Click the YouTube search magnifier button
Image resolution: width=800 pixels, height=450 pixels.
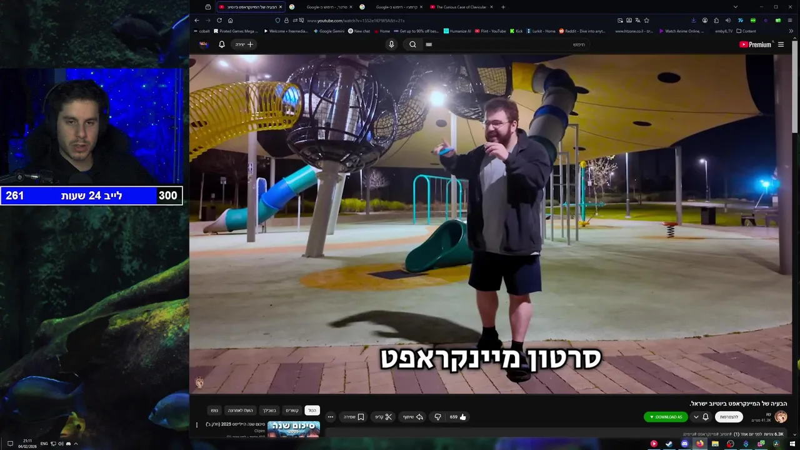click(x=412, y=44)
